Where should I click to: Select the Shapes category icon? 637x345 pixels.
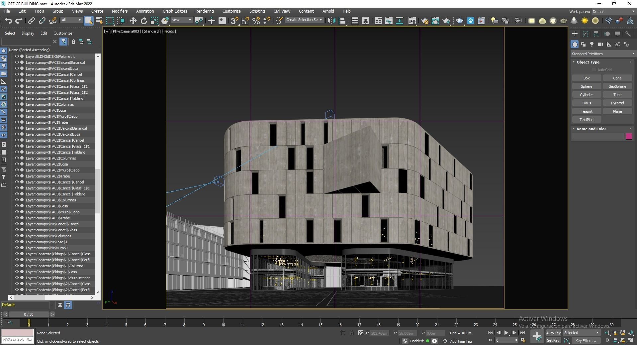click(x=583, y=44)
